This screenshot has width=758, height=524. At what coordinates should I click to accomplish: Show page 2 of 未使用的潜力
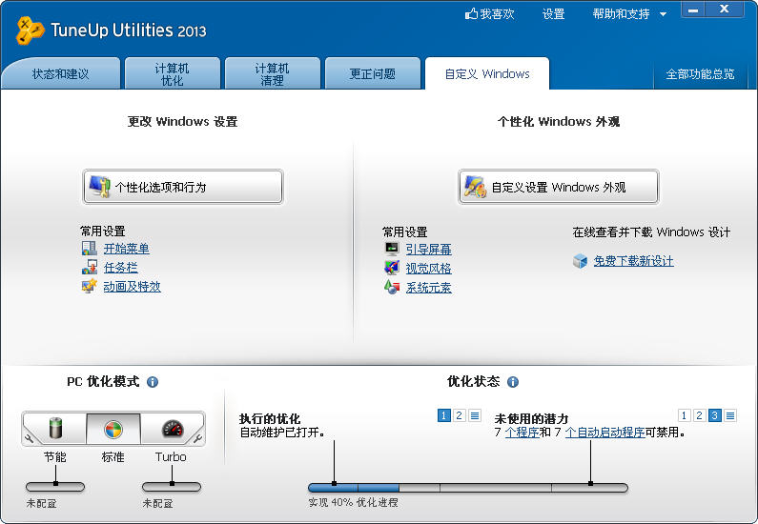click(699, 415)
